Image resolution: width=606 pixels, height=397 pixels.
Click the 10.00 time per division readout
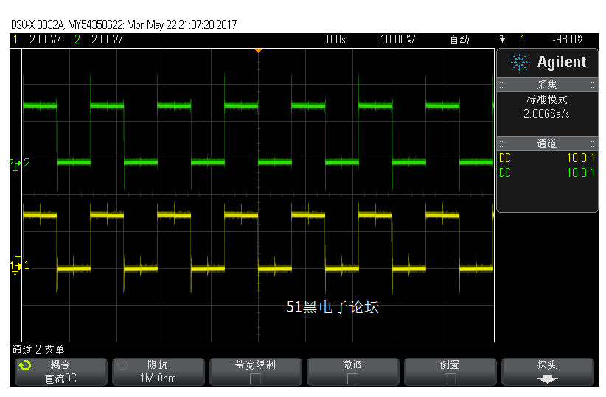tap(397, 39)
